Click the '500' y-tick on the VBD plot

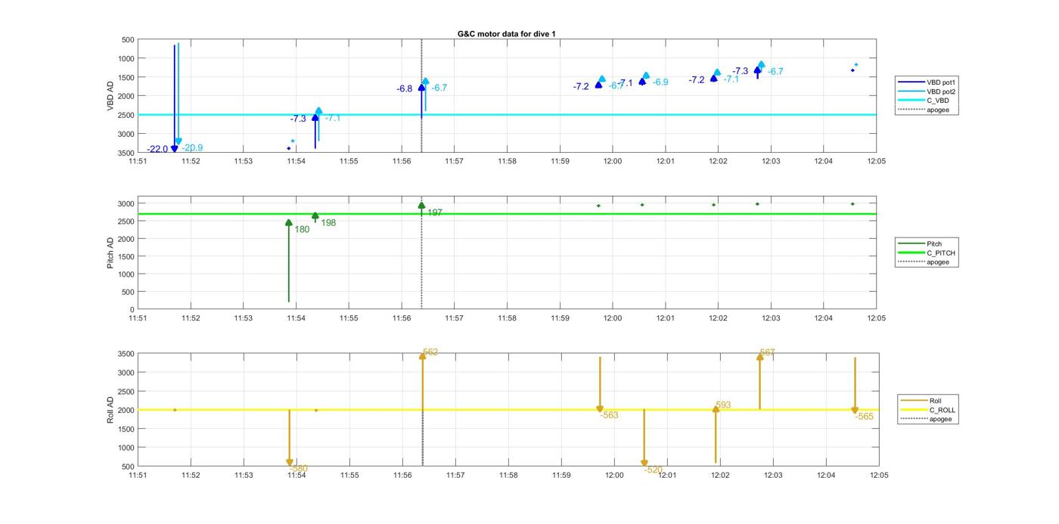128,40
